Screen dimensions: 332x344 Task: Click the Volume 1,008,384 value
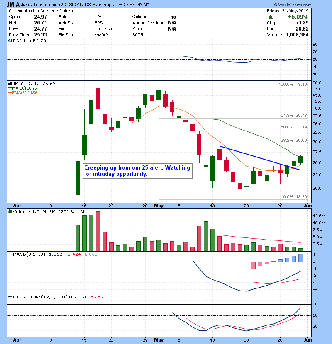point(297,35)
